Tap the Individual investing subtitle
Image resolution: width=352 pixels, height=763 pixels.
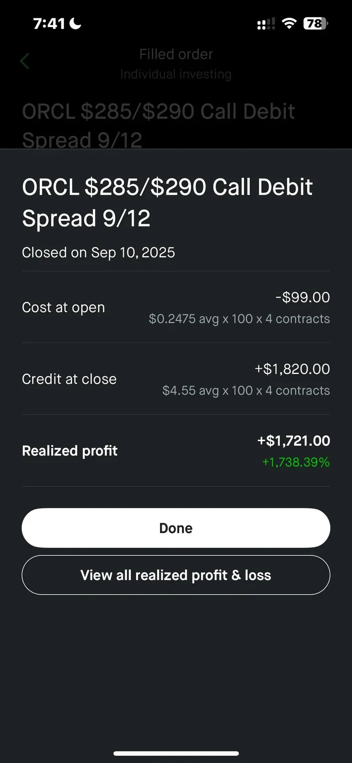coord(176,74)
